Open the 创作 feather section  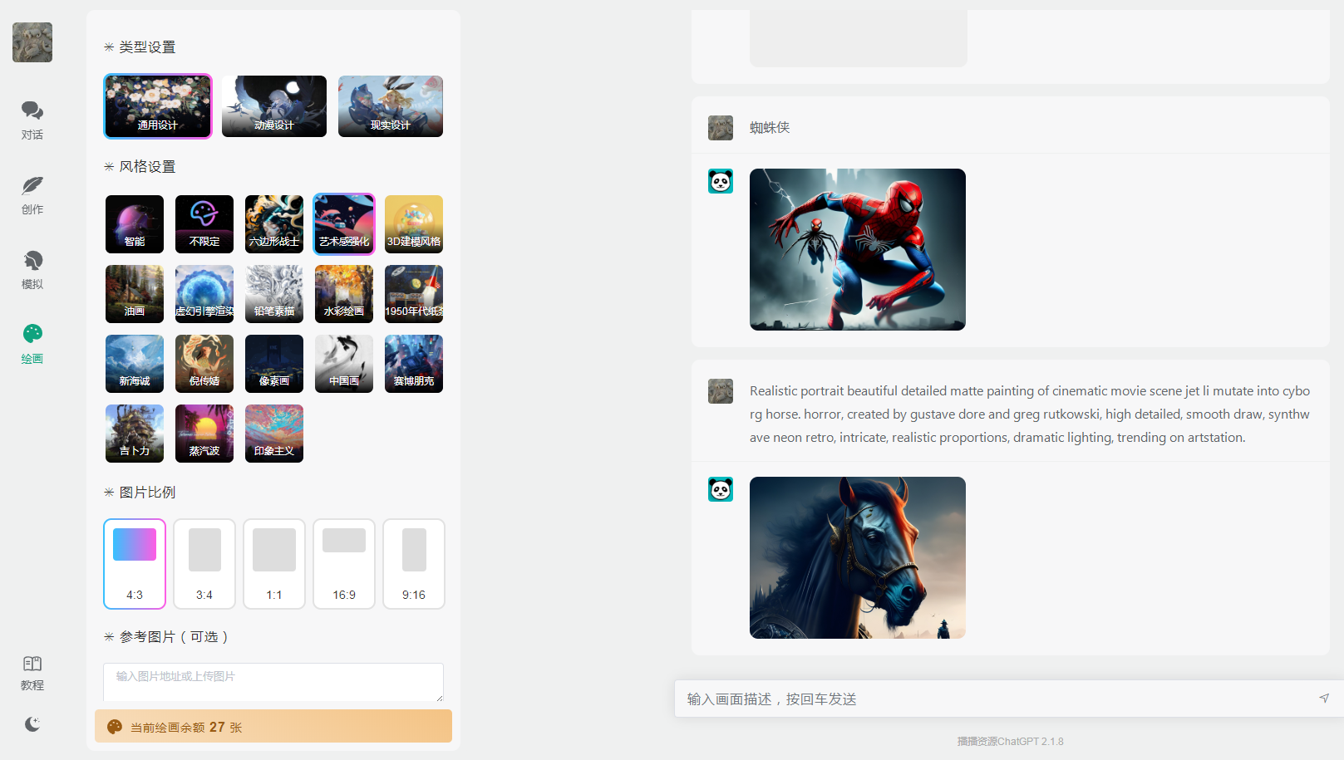point(32,194)
